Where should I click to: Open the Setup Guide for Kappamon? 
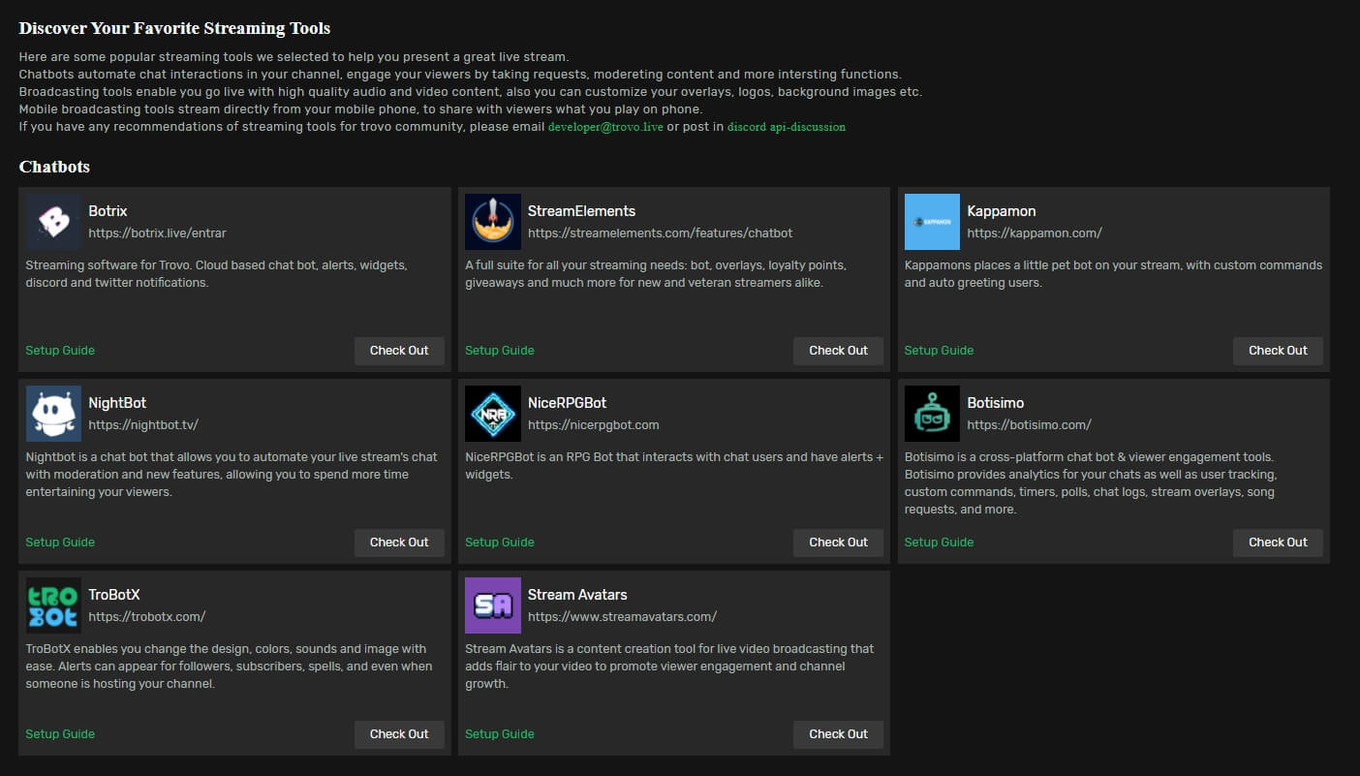[938, 350]
